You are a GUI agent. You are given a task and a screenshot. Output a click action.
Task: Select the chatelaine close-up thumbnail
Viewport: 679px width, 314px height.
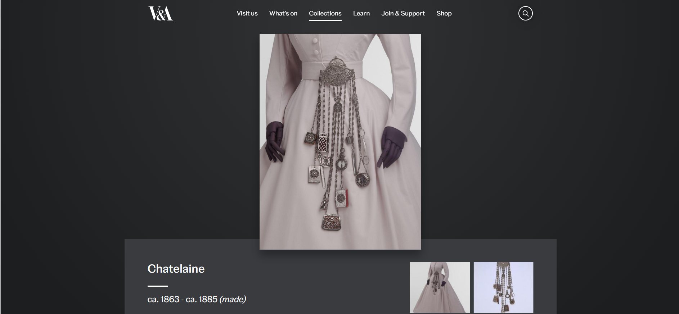503,287
